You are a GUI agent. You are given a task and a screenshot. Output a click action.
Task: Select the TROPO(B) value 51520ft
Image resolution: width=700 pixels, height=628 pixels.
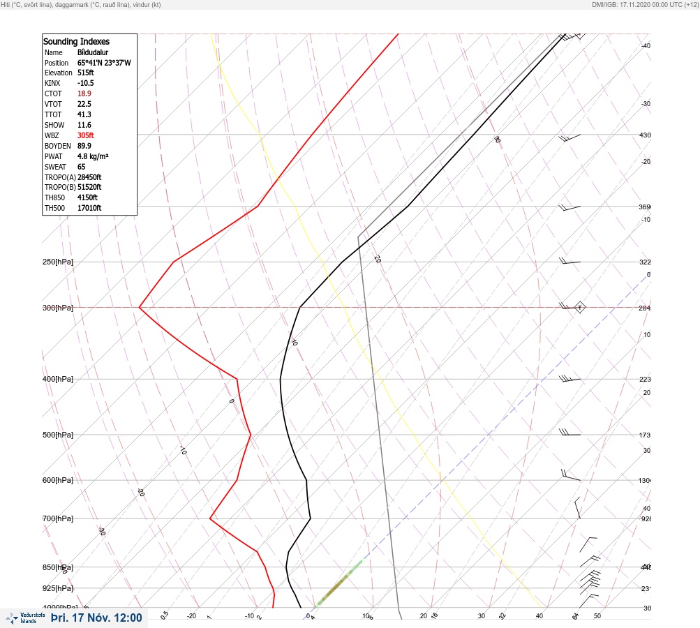[x=89, y=187]
